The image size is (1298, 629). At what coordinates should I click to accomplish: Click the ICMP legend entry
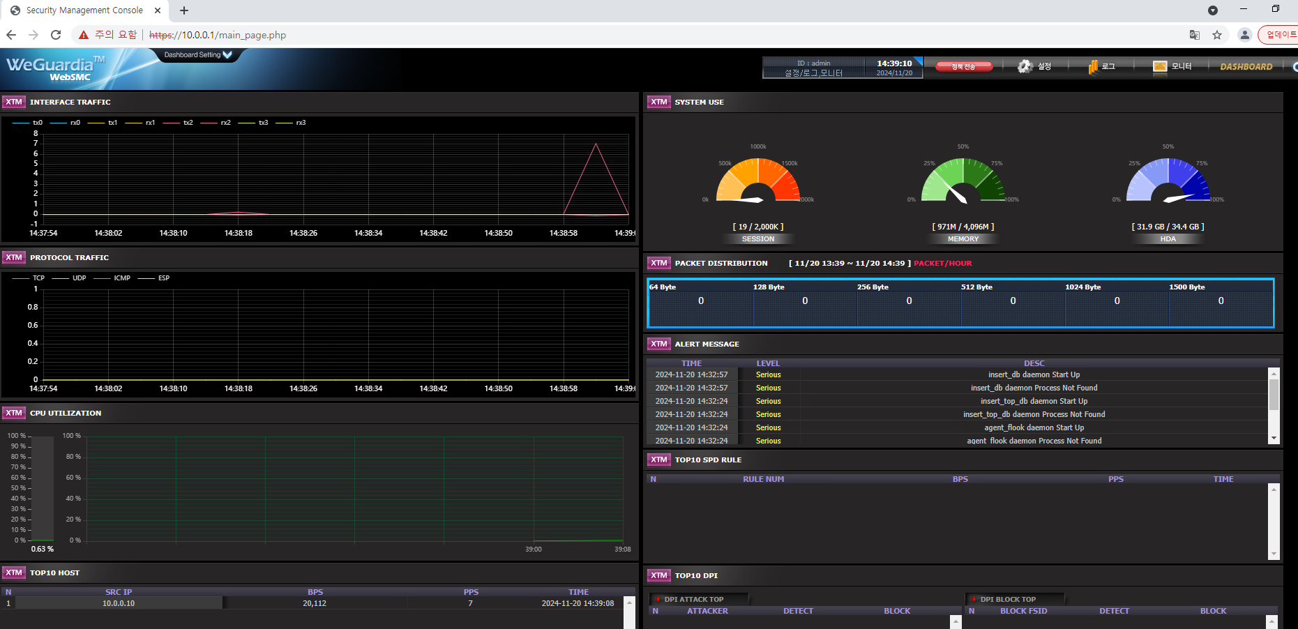(112, 278)
